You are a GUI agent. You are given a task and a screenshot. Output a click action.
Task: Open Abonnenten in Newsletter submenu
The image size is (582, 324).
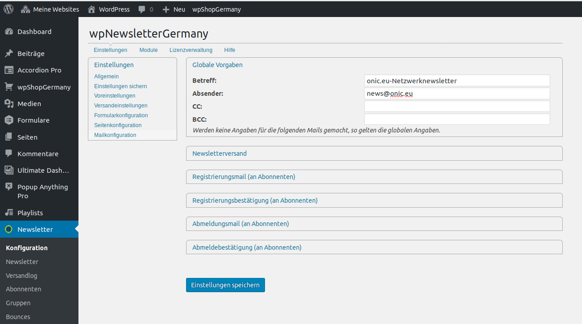(23, 289)
